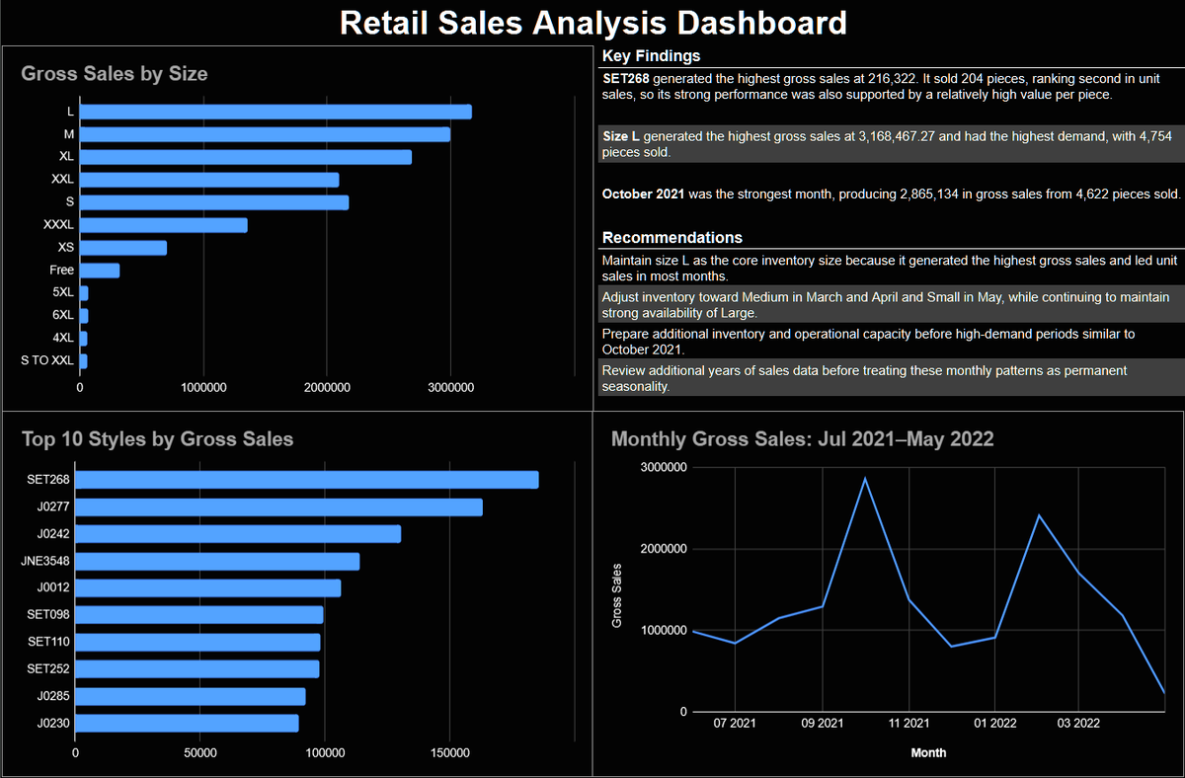
Task: Click the J0277 style bar
Action: [279, 507]
